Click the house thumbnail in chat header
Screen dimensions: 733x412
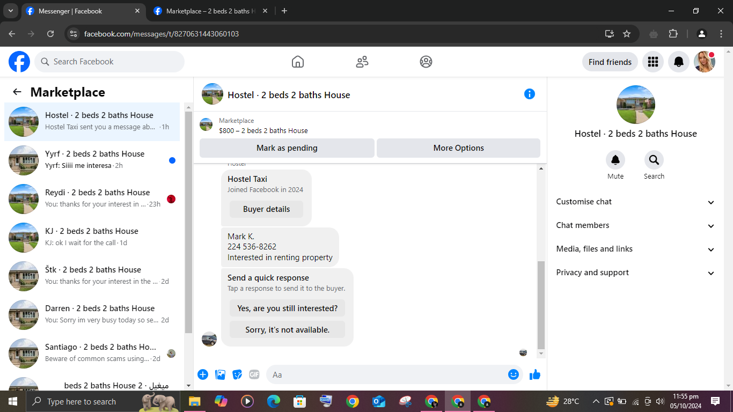(212, 94)
